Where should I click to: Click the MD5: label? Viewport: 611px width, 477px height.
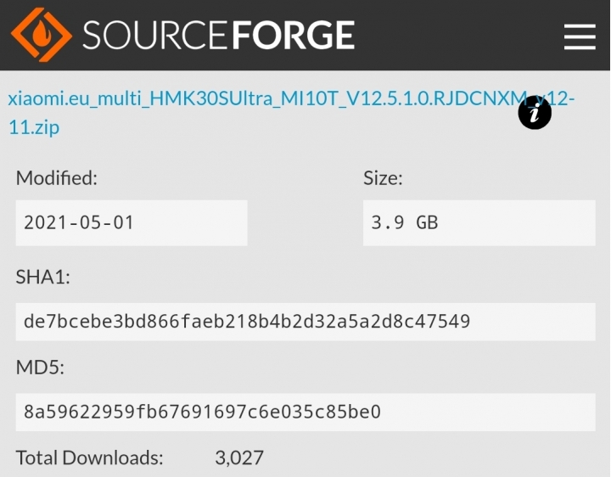pos(40,368)
